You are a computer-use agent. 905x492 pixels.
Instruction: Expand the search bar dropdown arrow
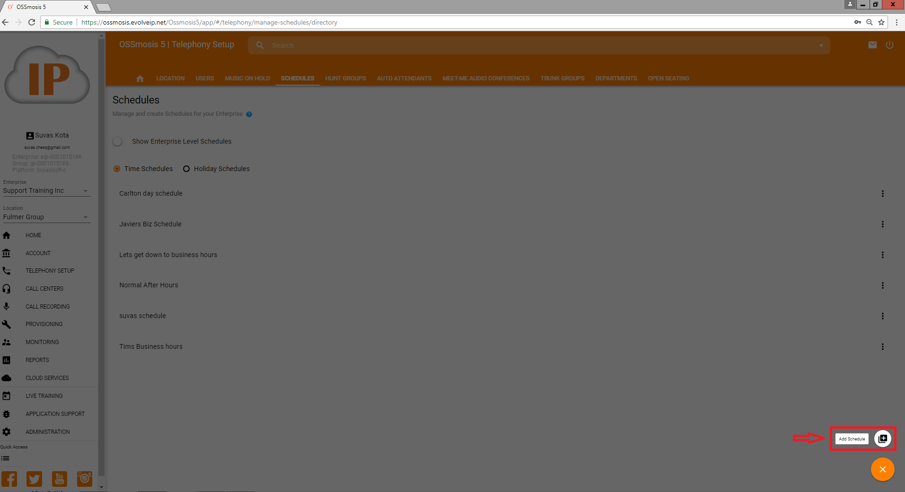[x=821, y=45]
